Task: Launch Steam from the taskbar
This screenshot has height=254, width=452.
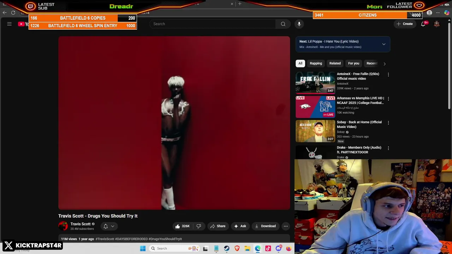Action: click(227, 248)
